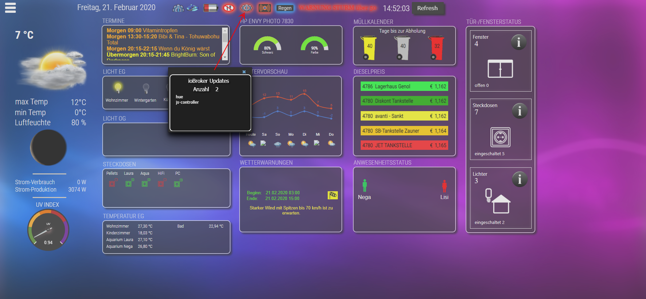Click the Regen weather label
646x299 pixels.
pyautogui.click(x=285, y=8)
